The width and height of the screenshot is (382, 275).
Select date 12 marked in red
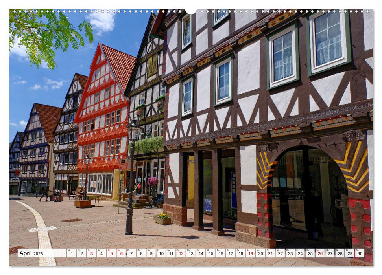click(181, 254)
